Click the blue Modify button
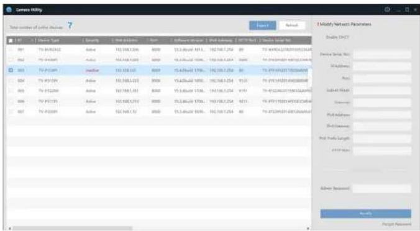Screen dimensions: 420x231 pos(365,214)
